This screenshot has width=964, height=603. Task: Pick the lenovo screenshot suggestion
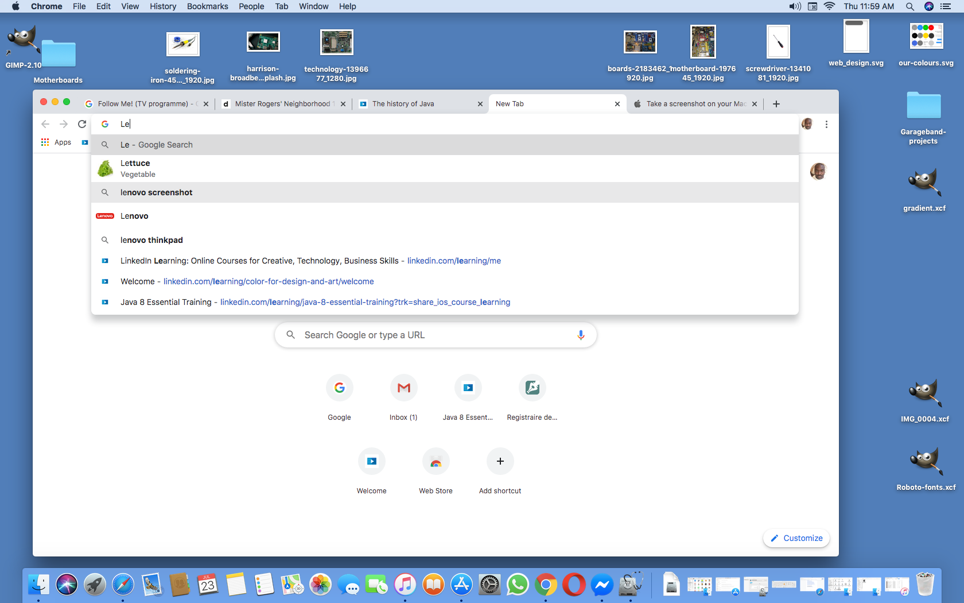tap(156, 192)
